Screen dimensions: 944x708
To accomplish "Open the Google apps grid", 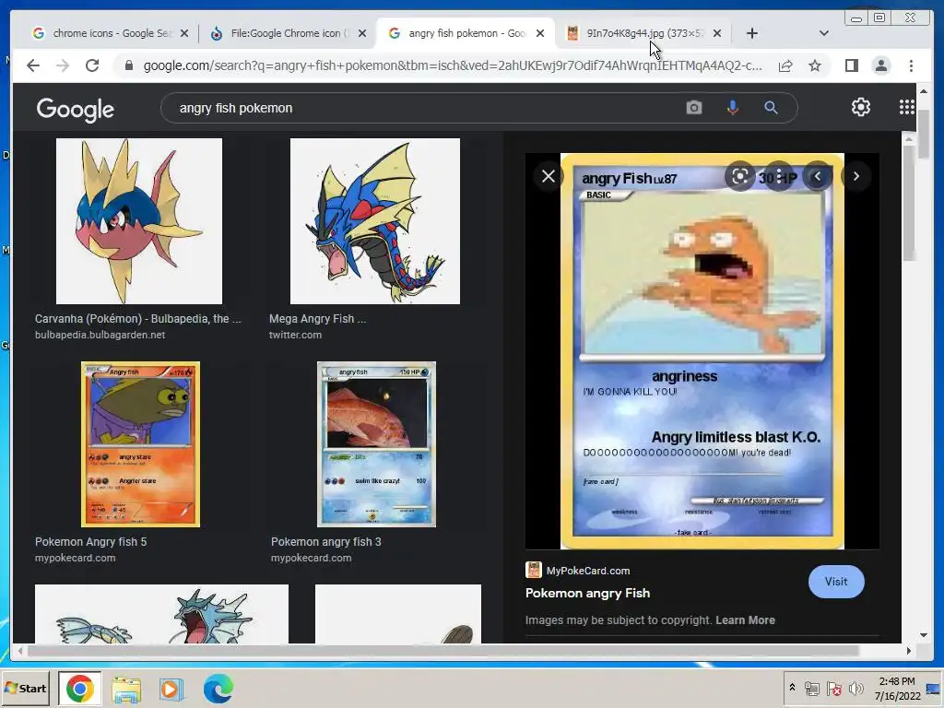I will [907, 107].
